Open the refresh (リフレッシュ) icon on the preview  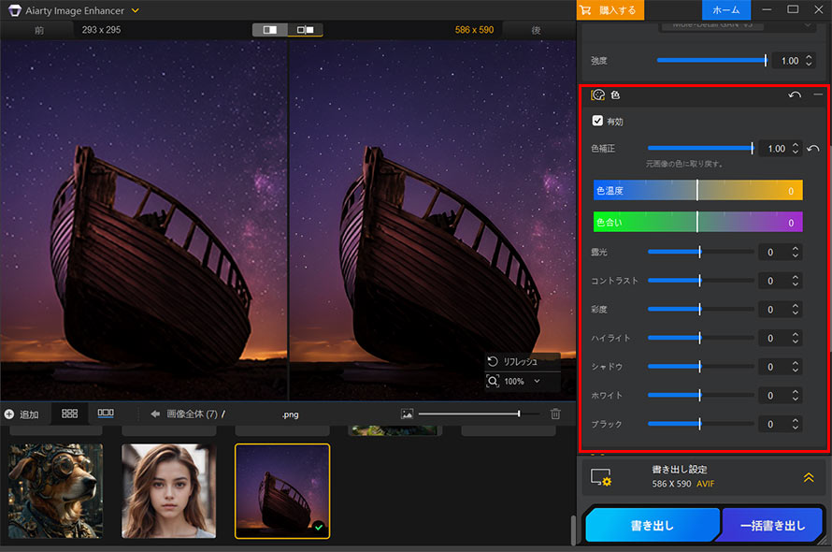pyautogui.click(x=493, y=361)
